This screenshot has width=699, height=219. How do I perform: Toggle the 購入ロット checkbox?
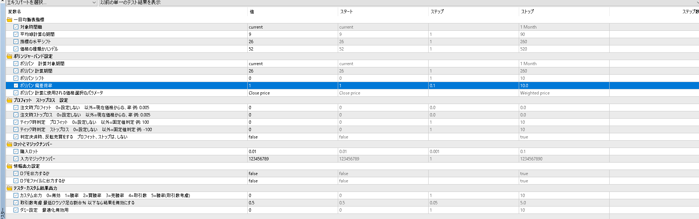[16, 151]
